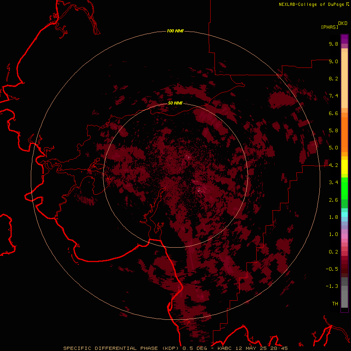The image size is (351, 351).
Task: Click the 5.0 scale value
Action: (x=333, y=148)
